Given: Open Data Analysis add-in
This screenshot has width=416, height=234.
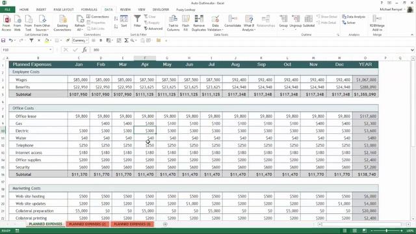Looking at the screenshot, I should point(354,17).
